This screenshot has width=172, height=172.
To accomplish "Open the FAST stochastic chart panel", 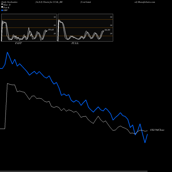I will [29, 28].
